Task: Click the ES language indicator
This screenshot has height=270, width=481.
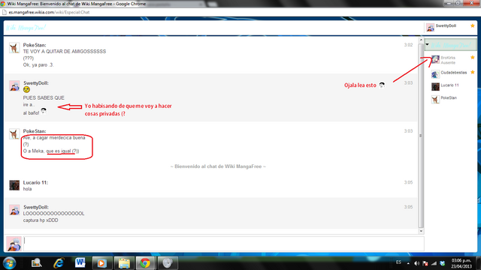Action: pyautogui.click(x=398, y=262)
